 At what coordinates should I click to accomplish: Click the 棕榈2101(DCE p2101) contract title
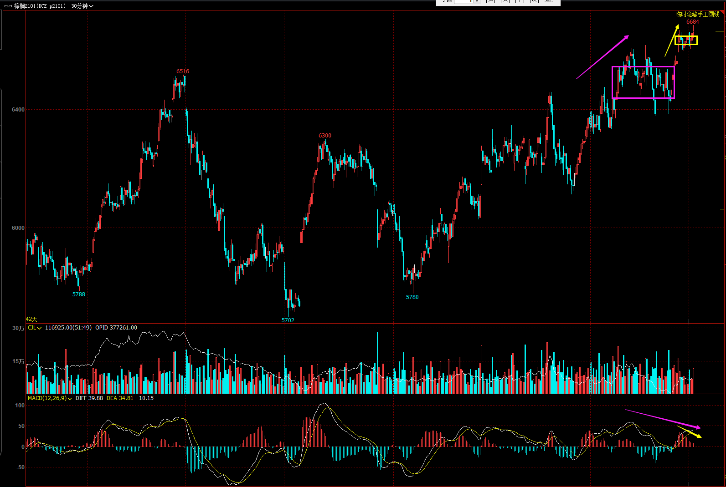[x=40, y=6]
